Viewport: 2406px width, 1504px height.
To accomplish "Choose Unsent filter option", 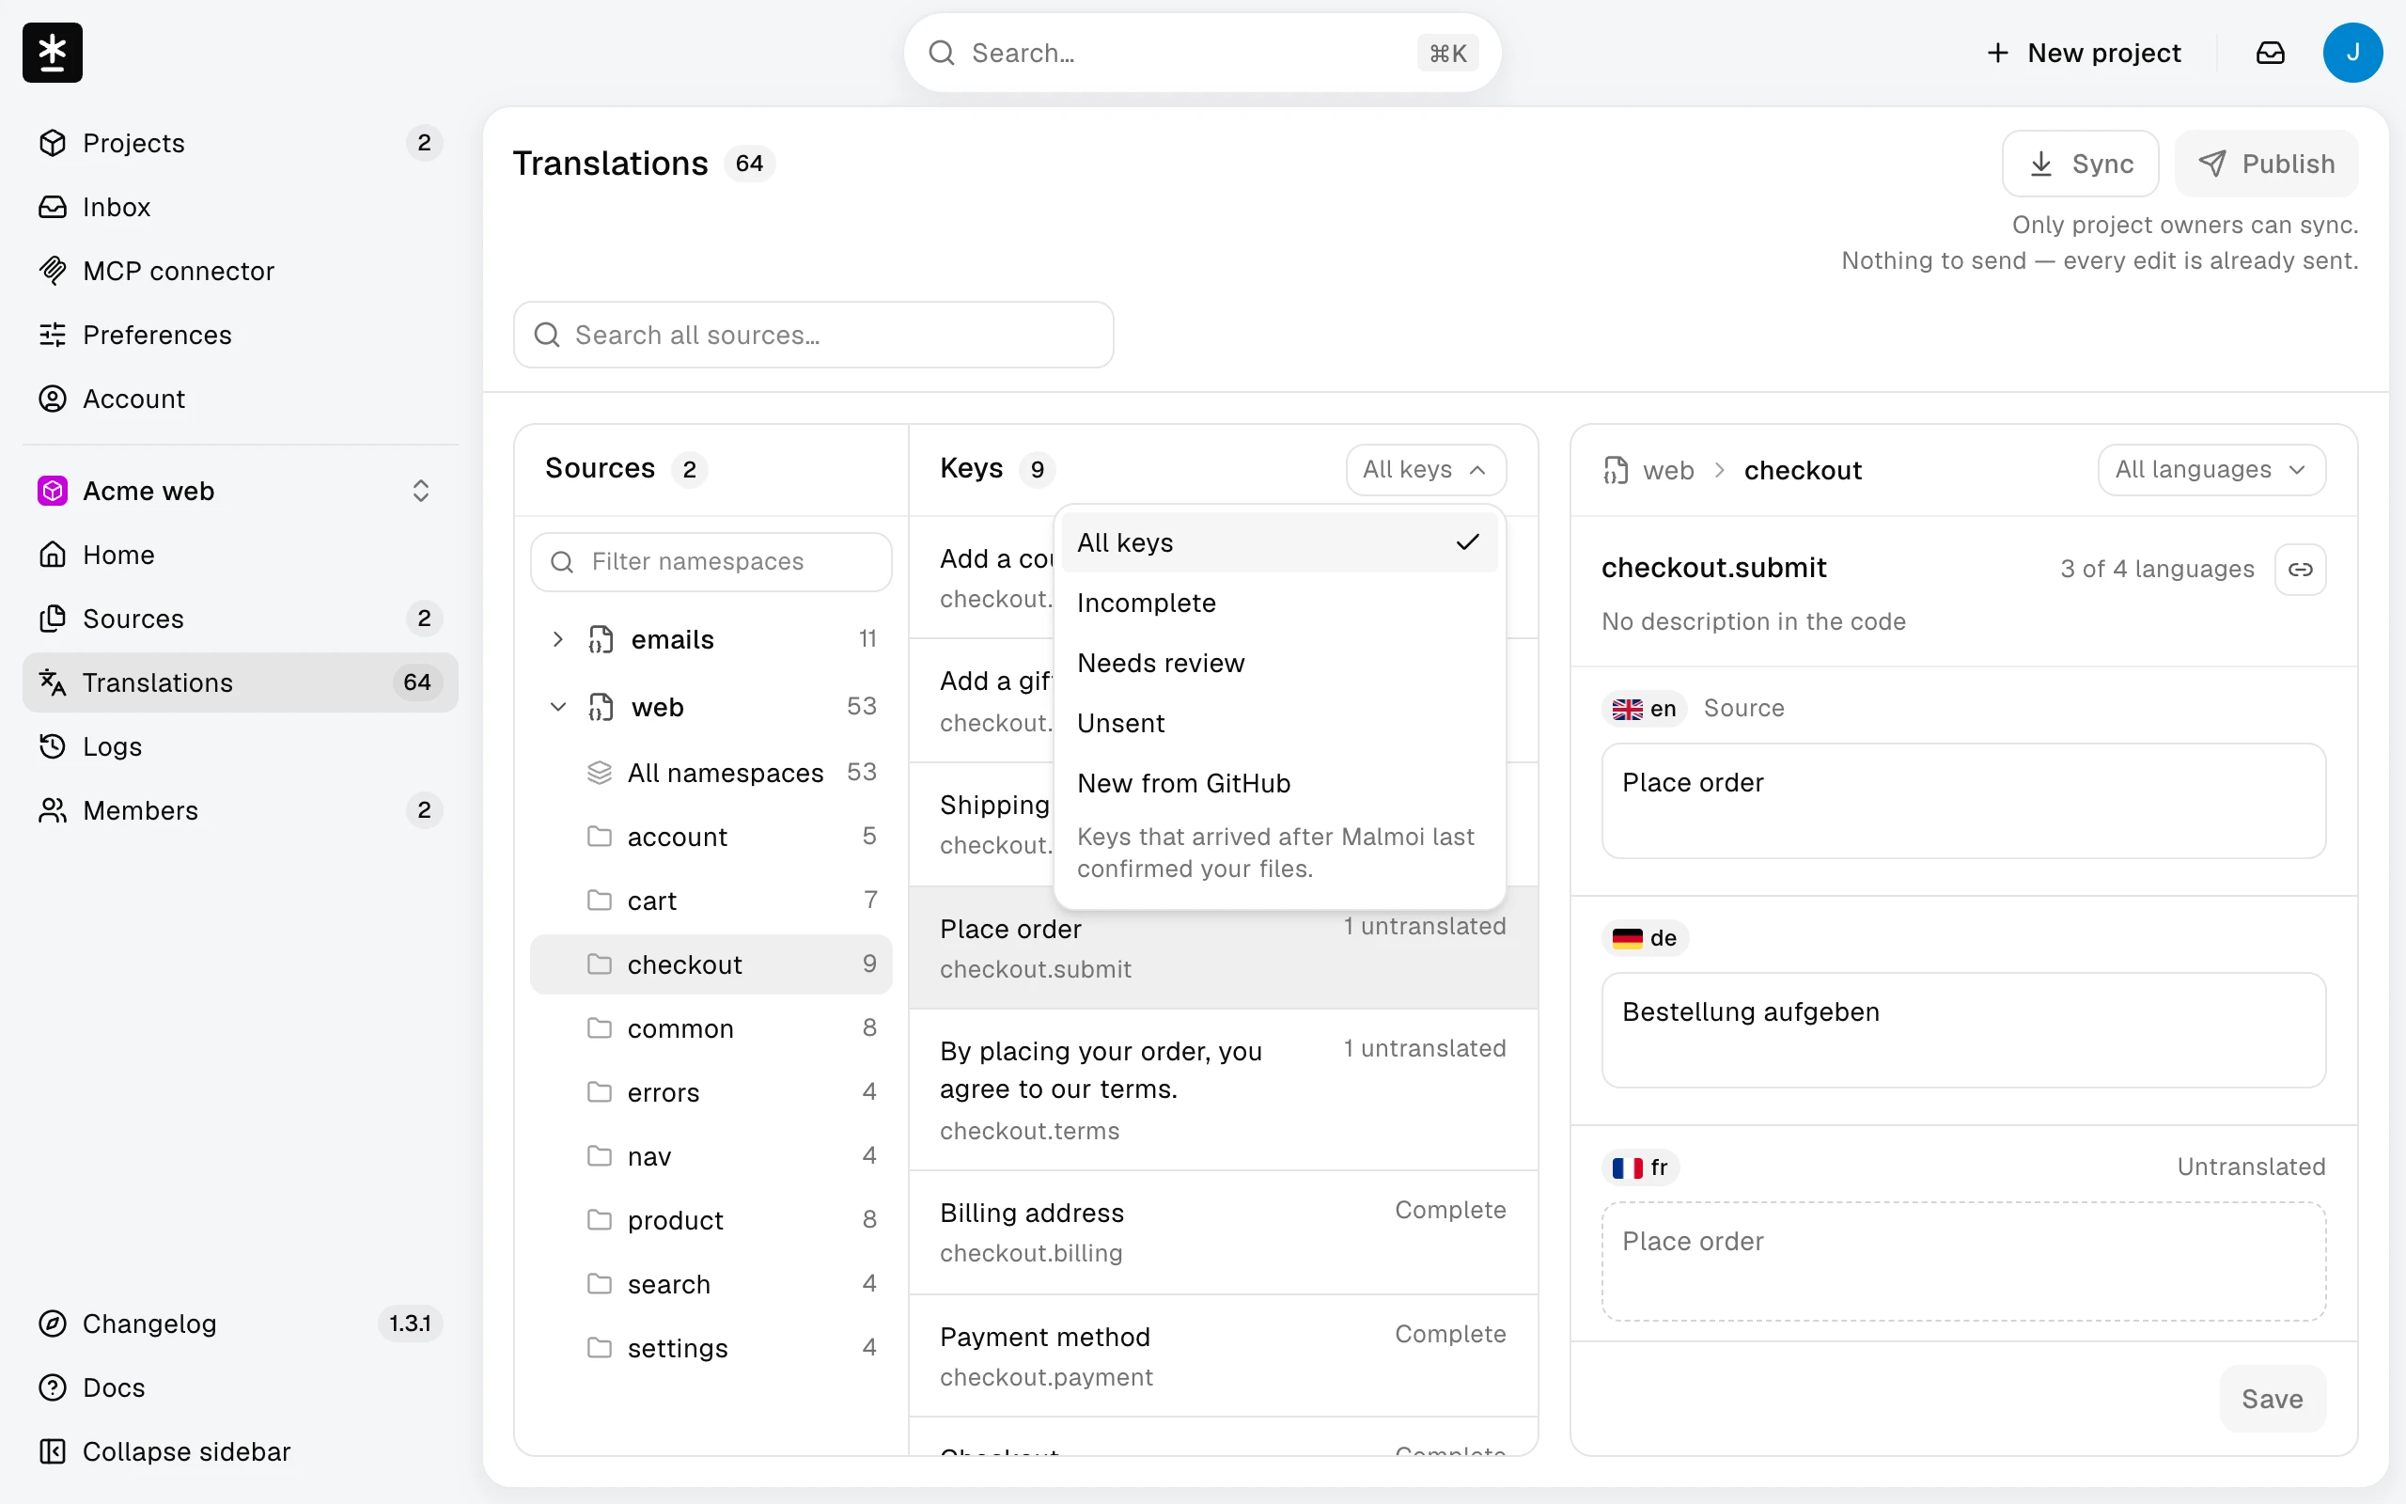I will point(1278,723).
